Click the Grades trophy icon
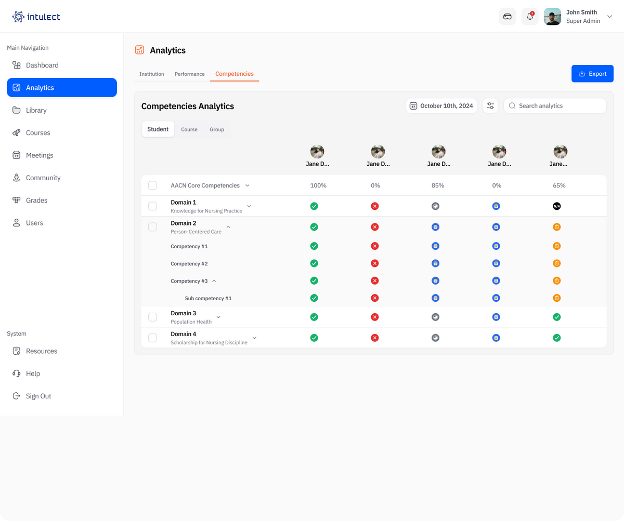Screen dimensions: 624x521 coord(17,201)
